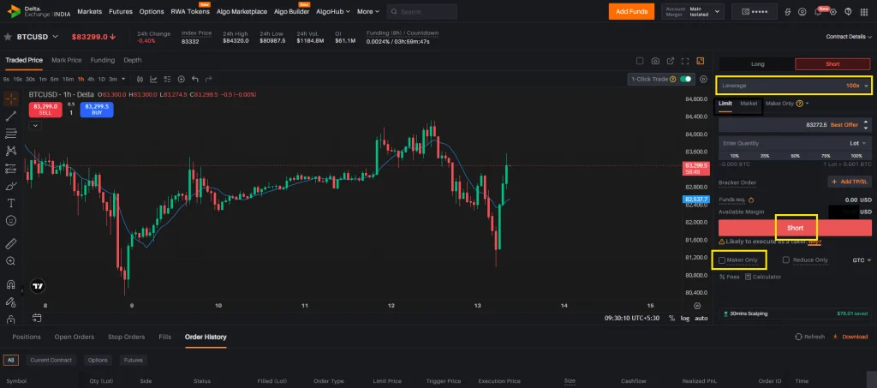
Task: Open the Open Orders tab
Action: (x=75, y=337)
